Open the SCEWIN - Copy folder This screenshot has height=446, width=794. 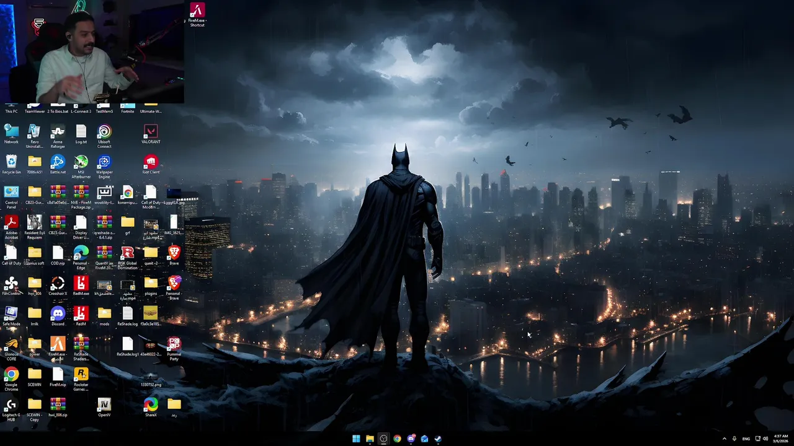click(x=35, y=409)
